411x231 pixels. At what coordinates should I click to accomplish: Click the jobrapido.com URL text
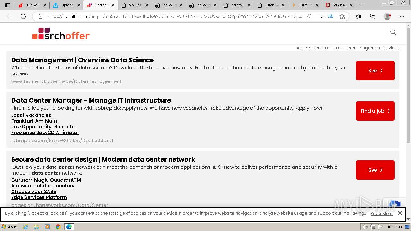point(62,141)
